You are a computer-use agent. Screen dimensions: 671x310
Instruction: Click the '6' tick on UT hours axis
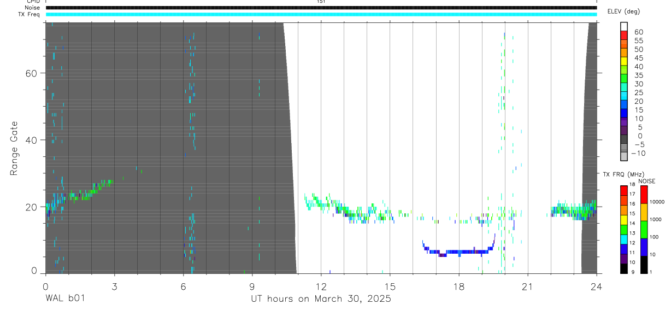click(183, 286)
